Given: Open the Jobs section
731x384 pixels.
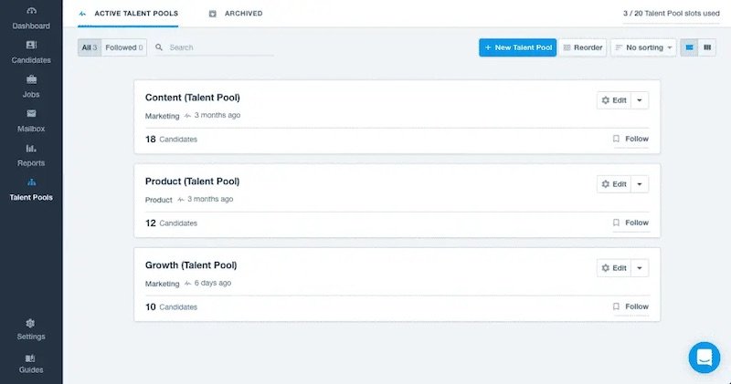Looking at the screenshot, I should pos(31,86).
